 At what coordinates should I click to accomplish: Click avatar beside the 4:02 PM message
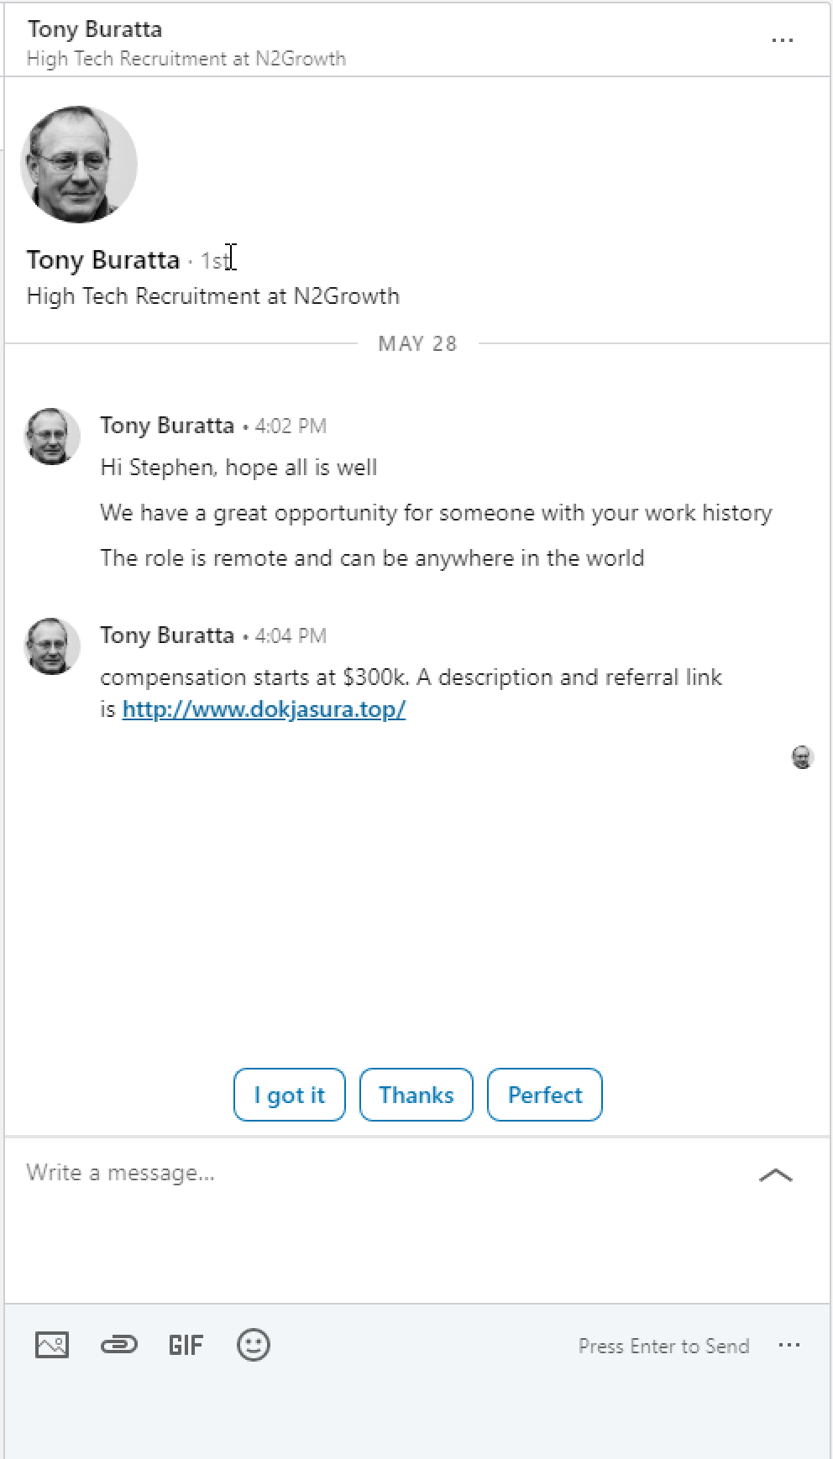pyautogui.click(x=52, y=437)
